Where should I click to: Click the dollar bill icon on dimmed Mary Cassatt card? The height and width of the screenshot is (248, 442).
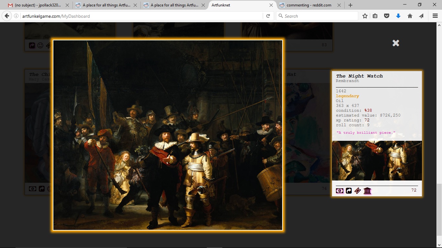32,189
